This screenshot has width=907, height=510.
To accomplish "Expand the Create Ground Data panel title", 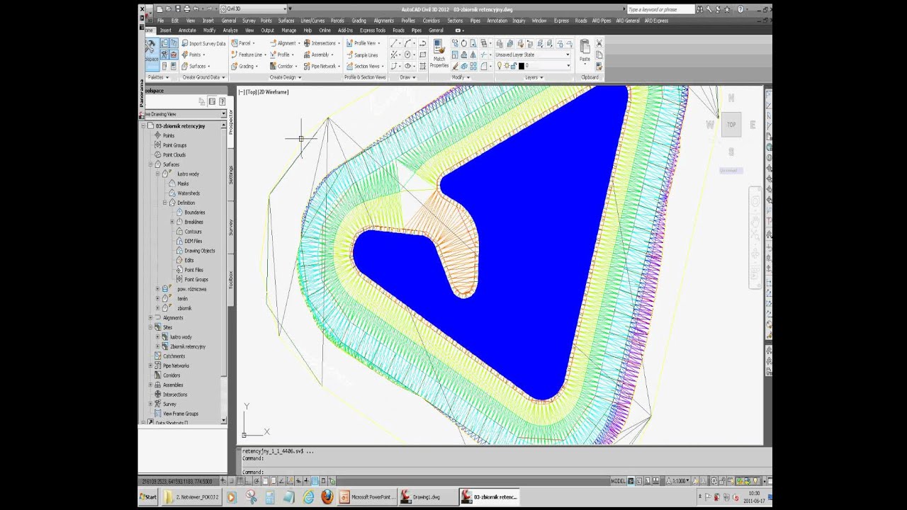I will (x=203, y=77).
